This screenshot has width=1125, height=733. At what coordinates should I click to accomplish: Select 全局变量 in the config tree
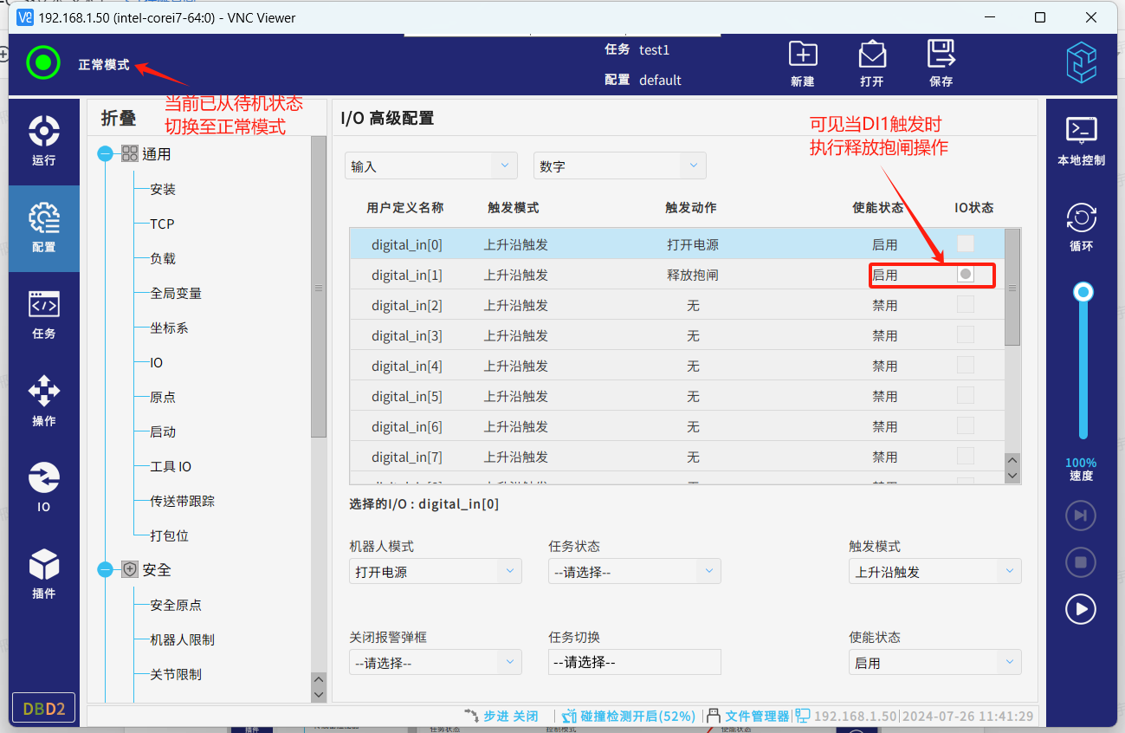click(176, 294)
